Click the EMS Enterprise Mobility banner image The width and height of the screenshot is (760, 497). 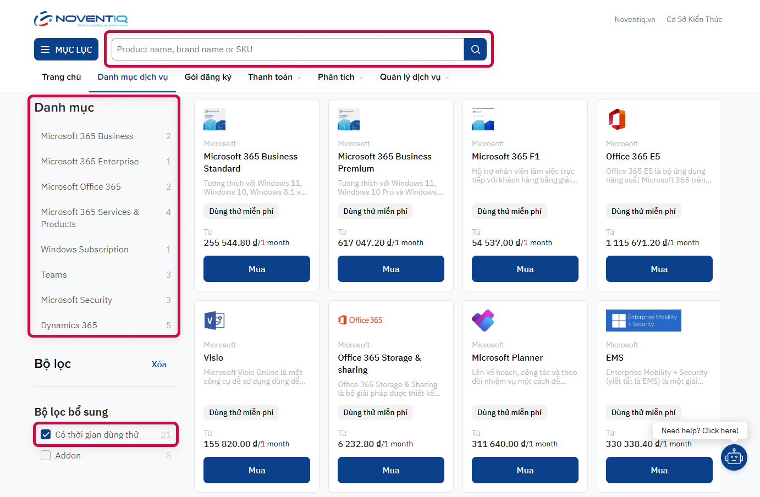tap(643, 321)
